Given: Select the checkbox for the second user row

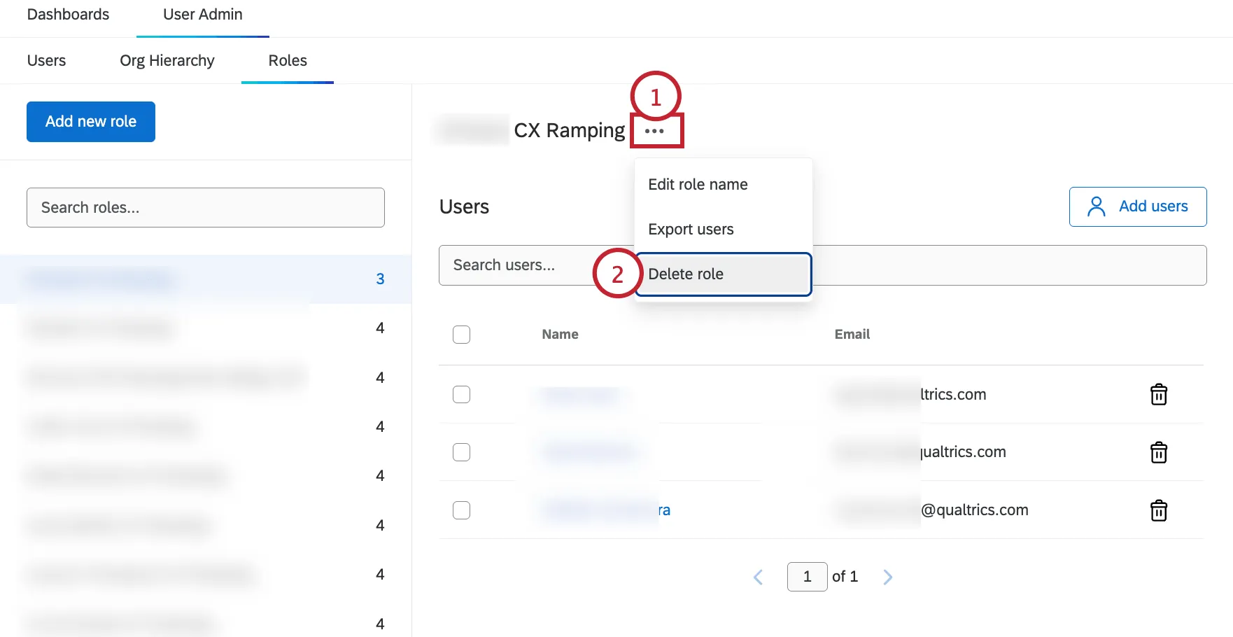Looking at the screenshot, I should pos(461,452).
